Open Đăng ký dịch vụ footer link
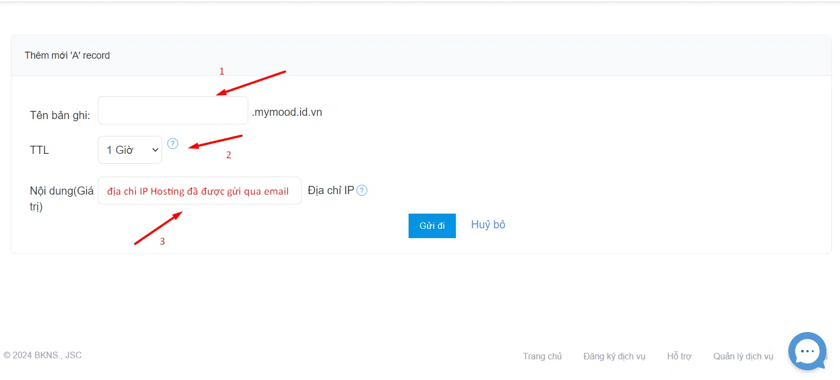840x380 pixels. [x=614, y=357]
